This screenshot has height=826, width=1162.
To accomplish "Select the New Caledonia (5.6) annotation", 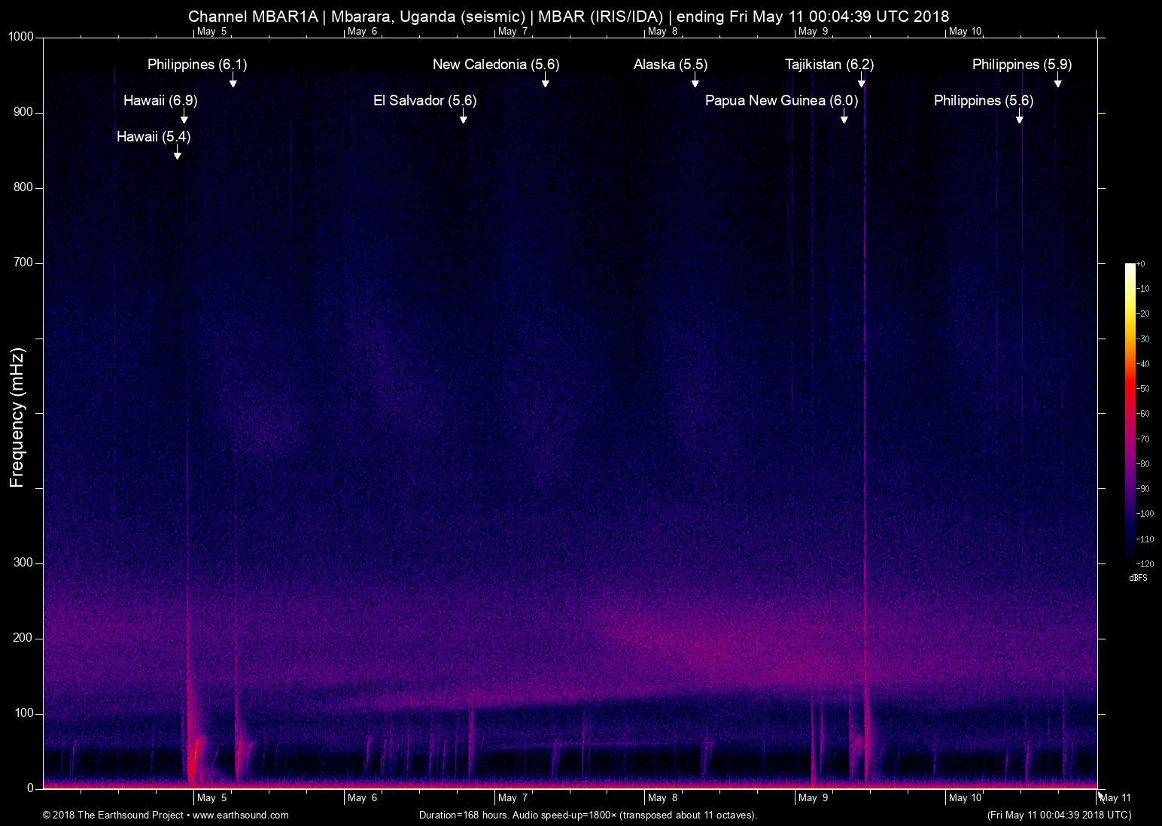I will click(495, 65).
